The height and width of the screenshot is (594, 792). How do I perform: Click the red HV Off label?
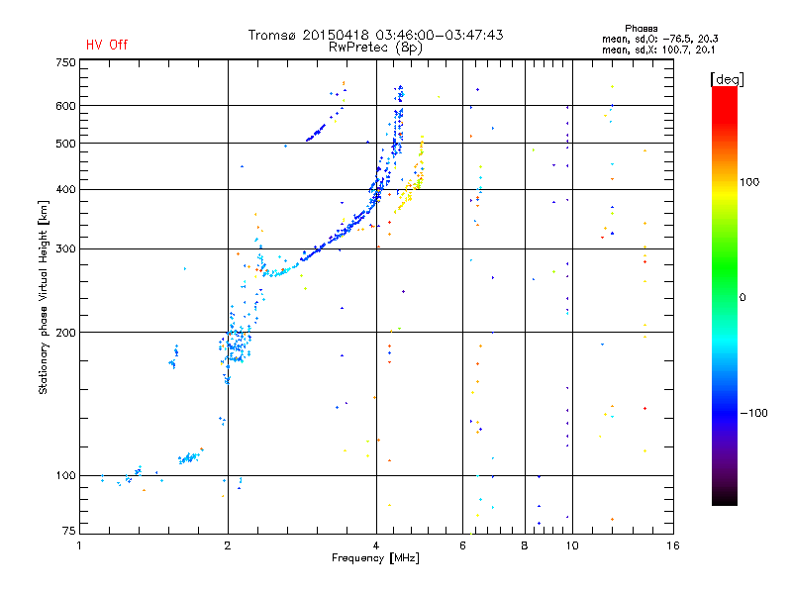pyautogui.click(x=107, y=45)
